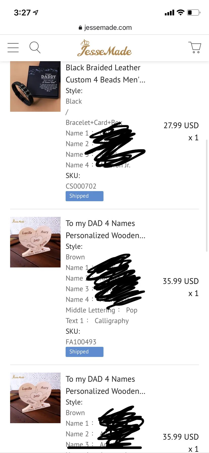Tap Shipped status under SKU FA100493
The width and height of the screenshot is (209, 453).
pos(84,352)
